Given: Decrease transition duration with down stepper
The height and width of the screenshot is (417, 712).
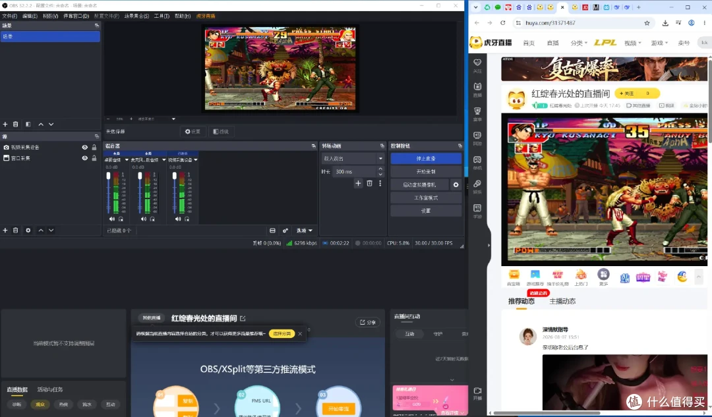Looking at the screenshot, I should pos(380,174).
